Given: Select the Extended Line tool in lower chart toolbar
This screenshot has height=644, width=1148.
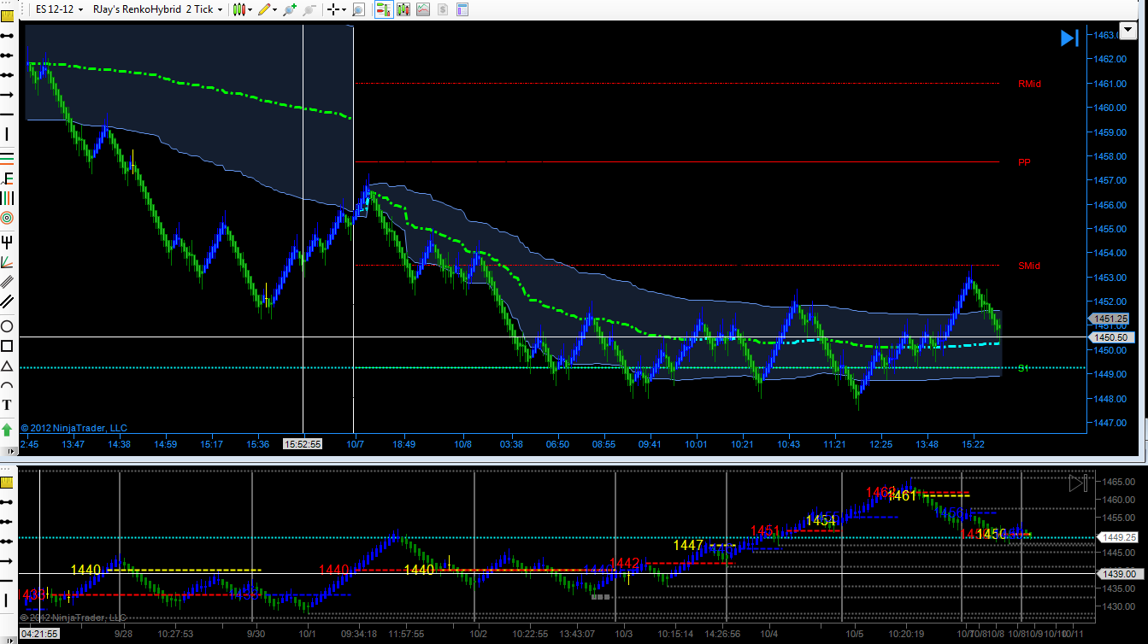Looking at the screenshot, I should (x=7, y=541).
